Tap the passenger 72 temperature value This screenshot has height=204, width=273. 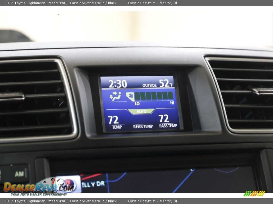click(x=164, y=118)
